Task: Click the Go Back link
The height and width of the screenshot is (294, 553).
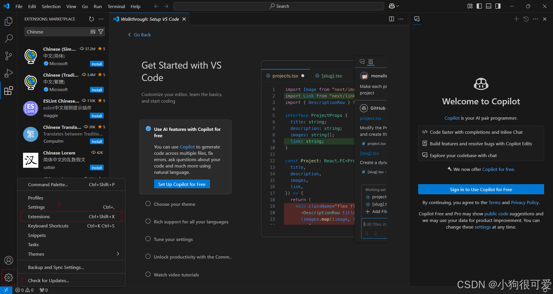Action: click(139, 35)
